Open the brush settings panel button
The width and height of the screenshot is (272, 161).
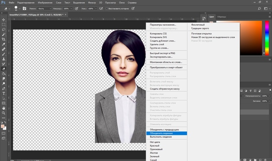25,9
